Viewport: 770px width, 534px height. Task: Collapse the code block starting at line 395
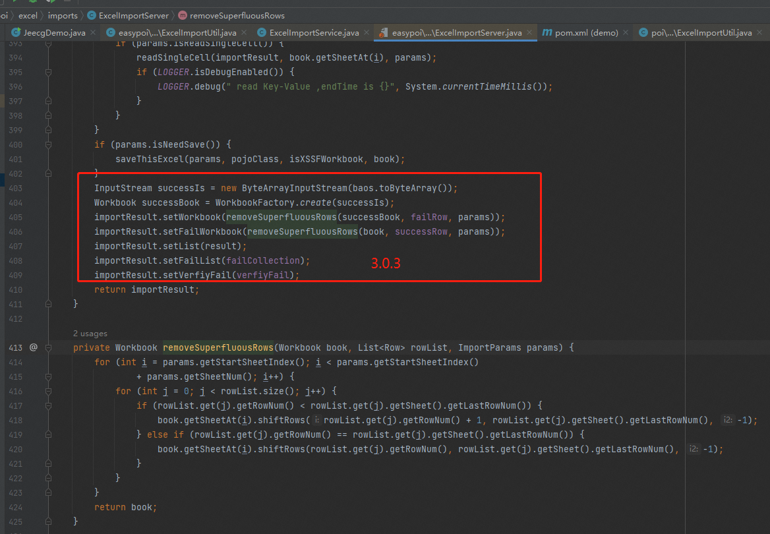point(48,73)
